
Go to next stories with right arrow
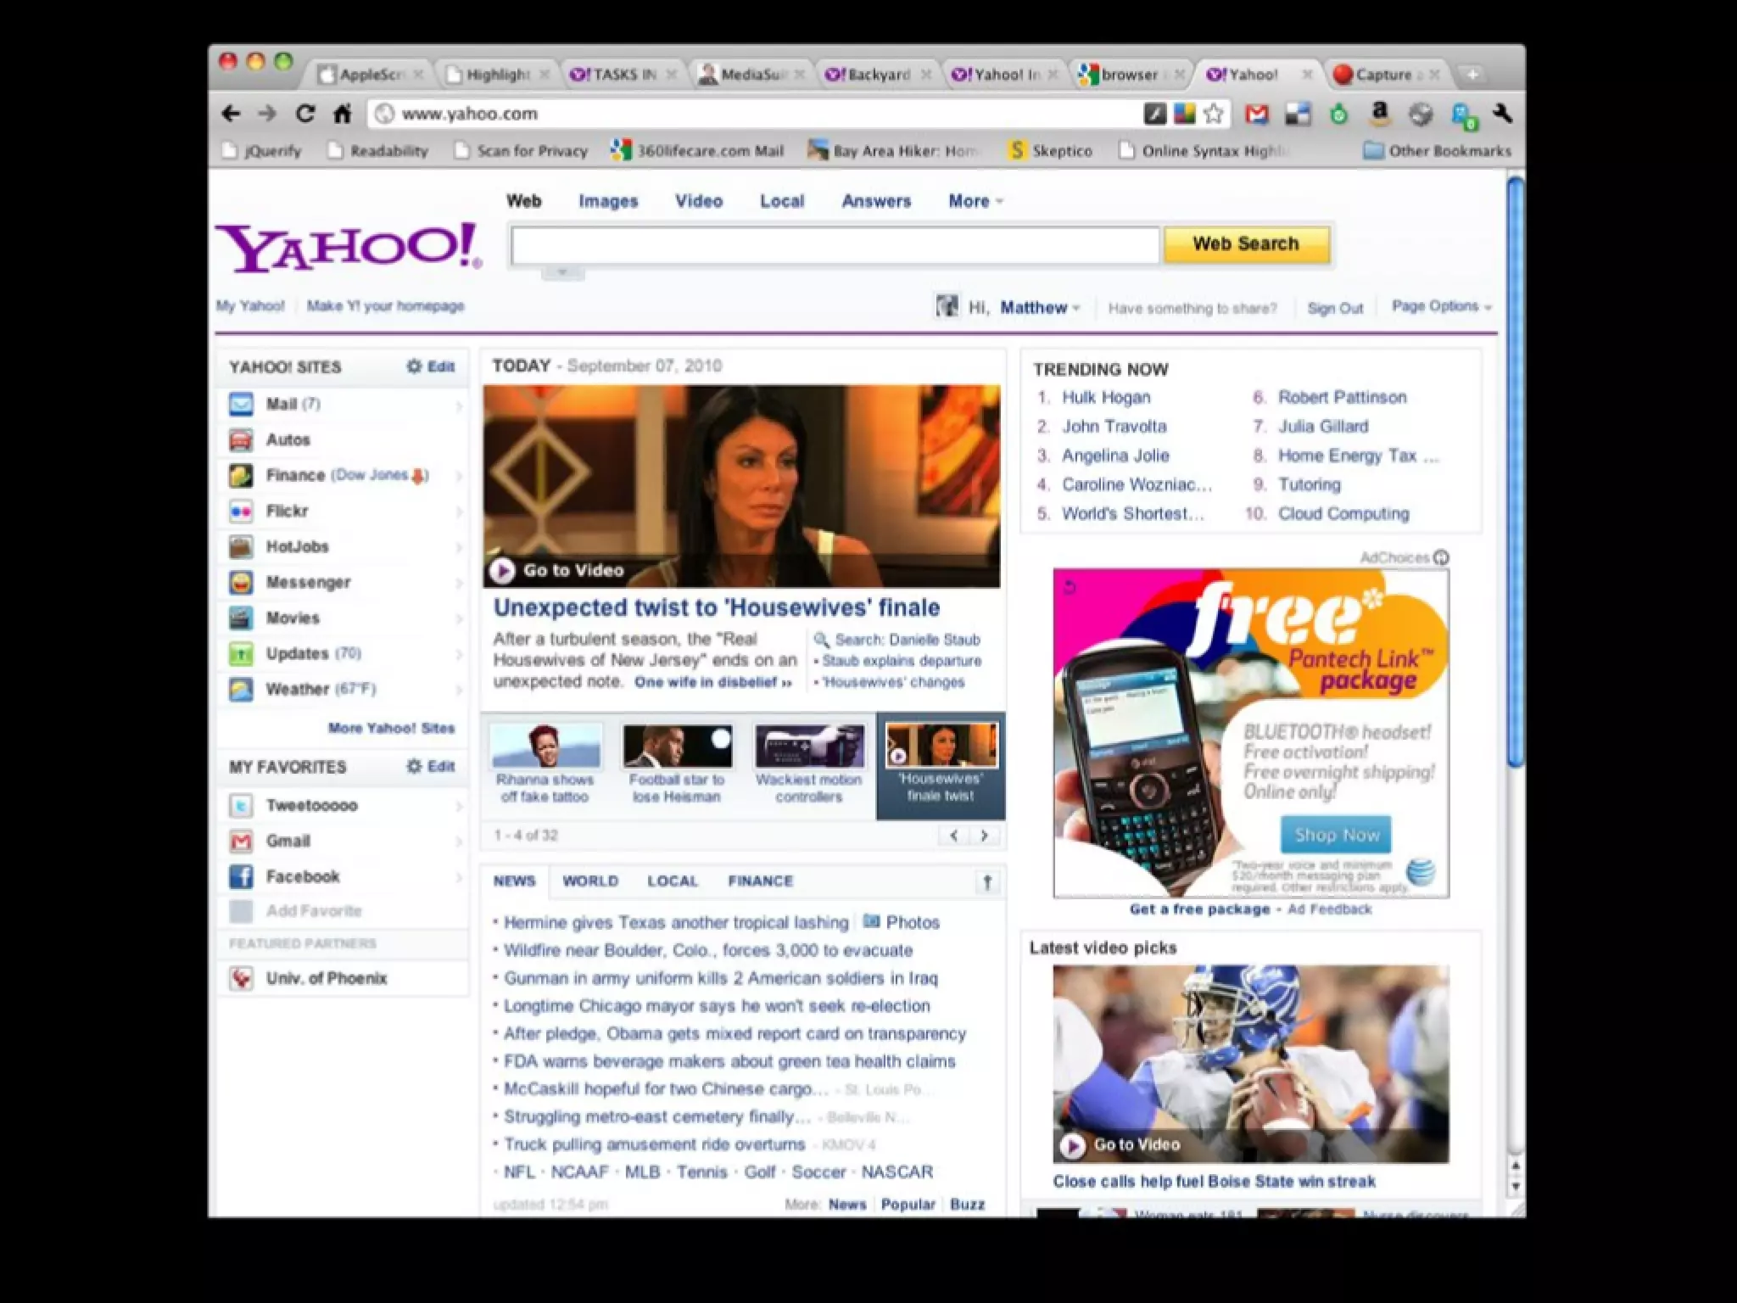coord(984,836)
